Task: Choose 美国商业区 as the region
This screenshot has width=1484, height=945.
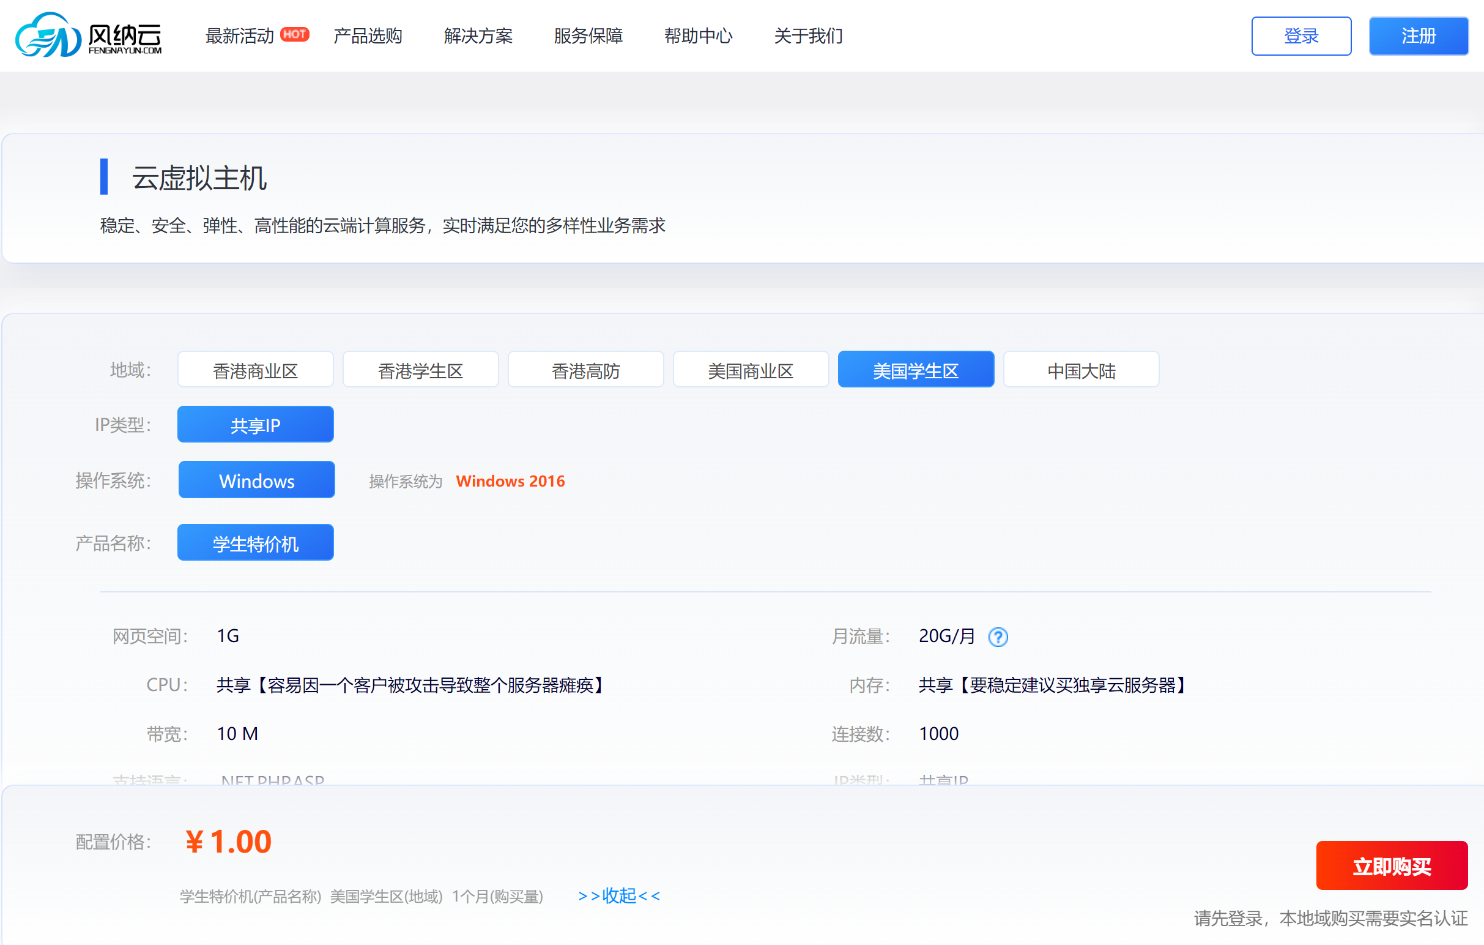Action: pyautogui.click(x=751, y=370)
